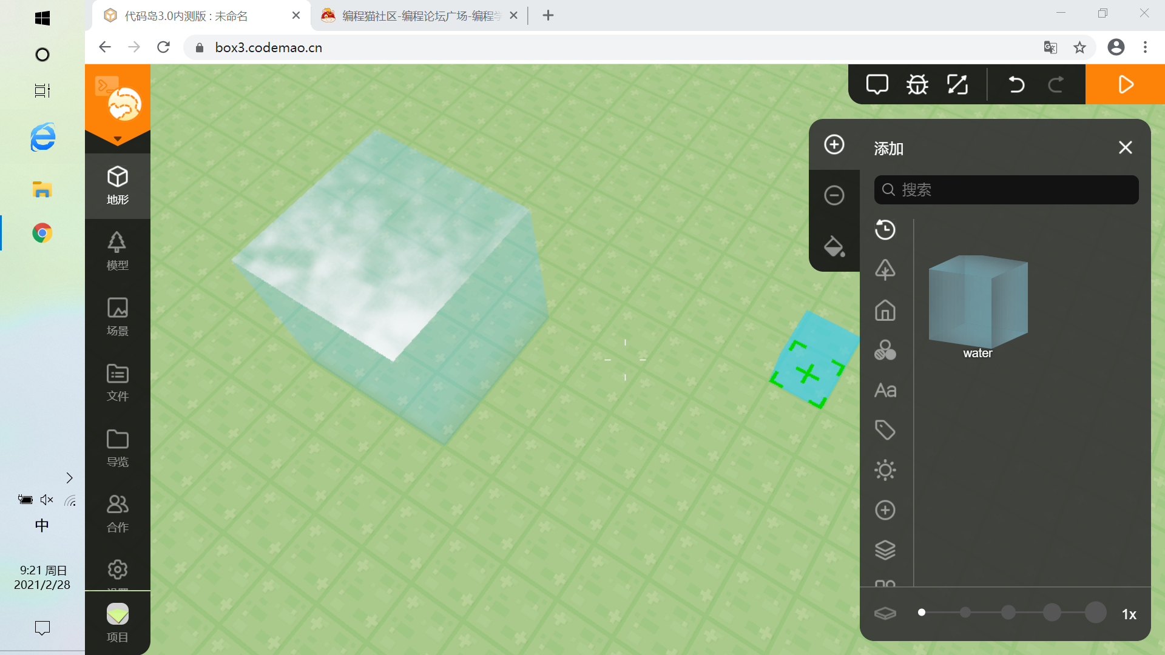This screenshot has height=655, width=1165.
Task: Switch the 中 input method indicator
Action: [x=42, y=525]
